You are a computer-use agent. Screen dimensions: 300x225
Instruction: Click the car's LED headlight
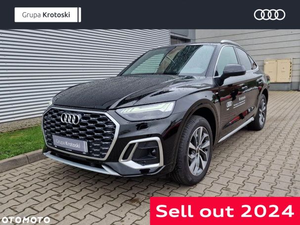(146, 111)
